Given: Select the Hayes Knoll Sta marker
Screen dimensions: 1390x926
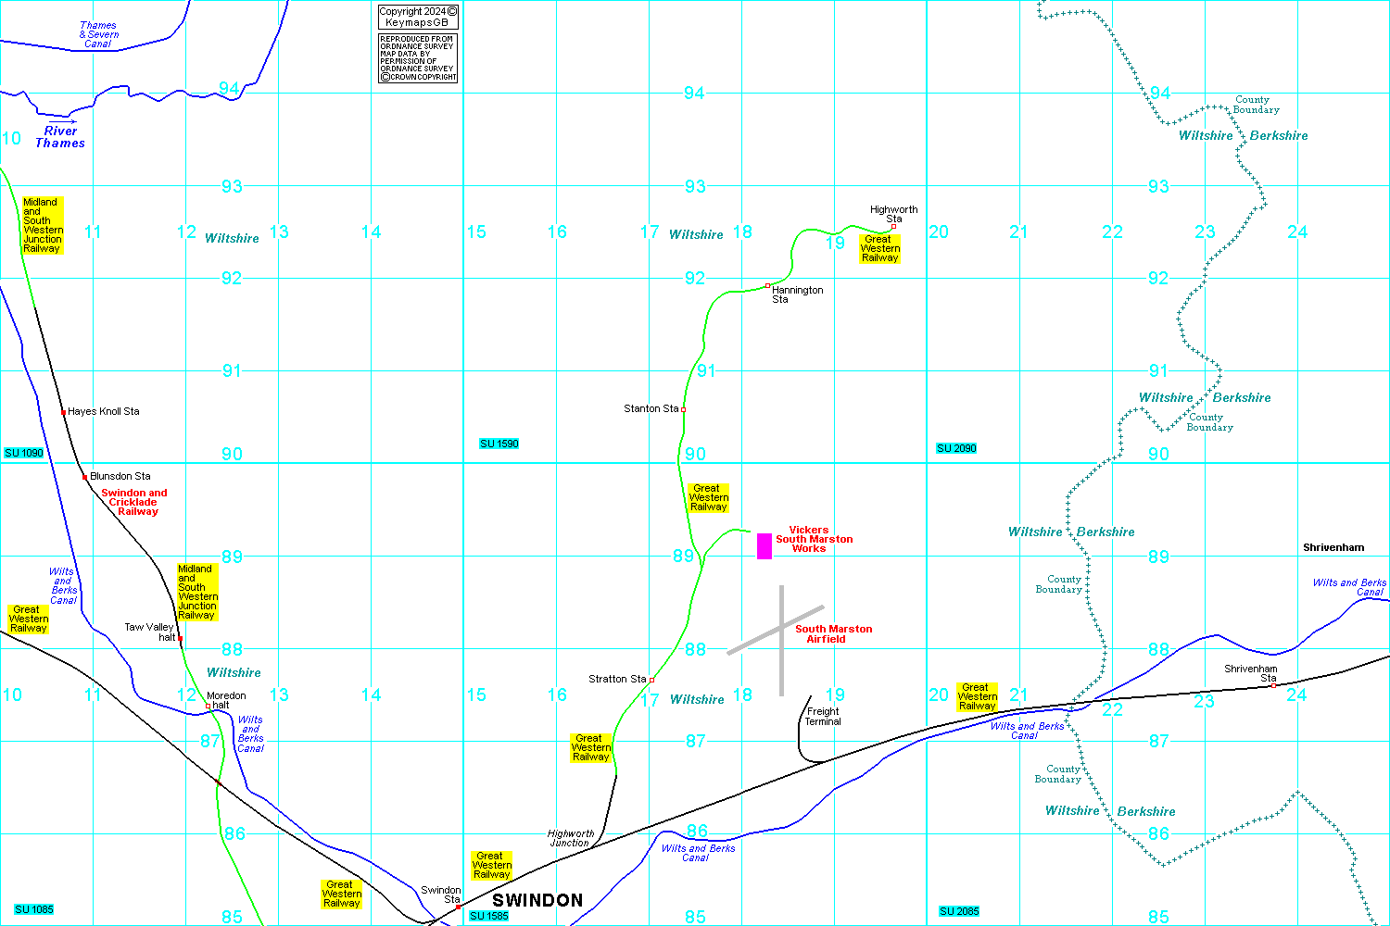Looking at the screenshot, I should [x=63, y=412].
